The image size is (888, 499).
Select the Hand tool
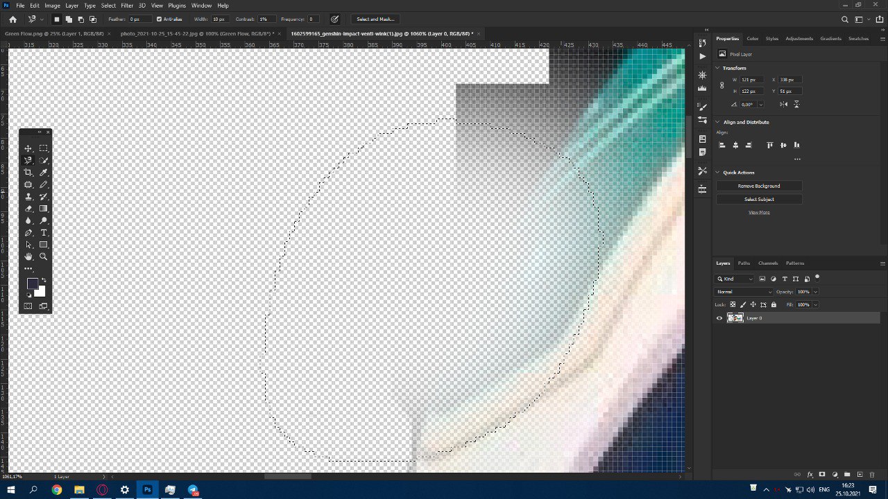28,256
